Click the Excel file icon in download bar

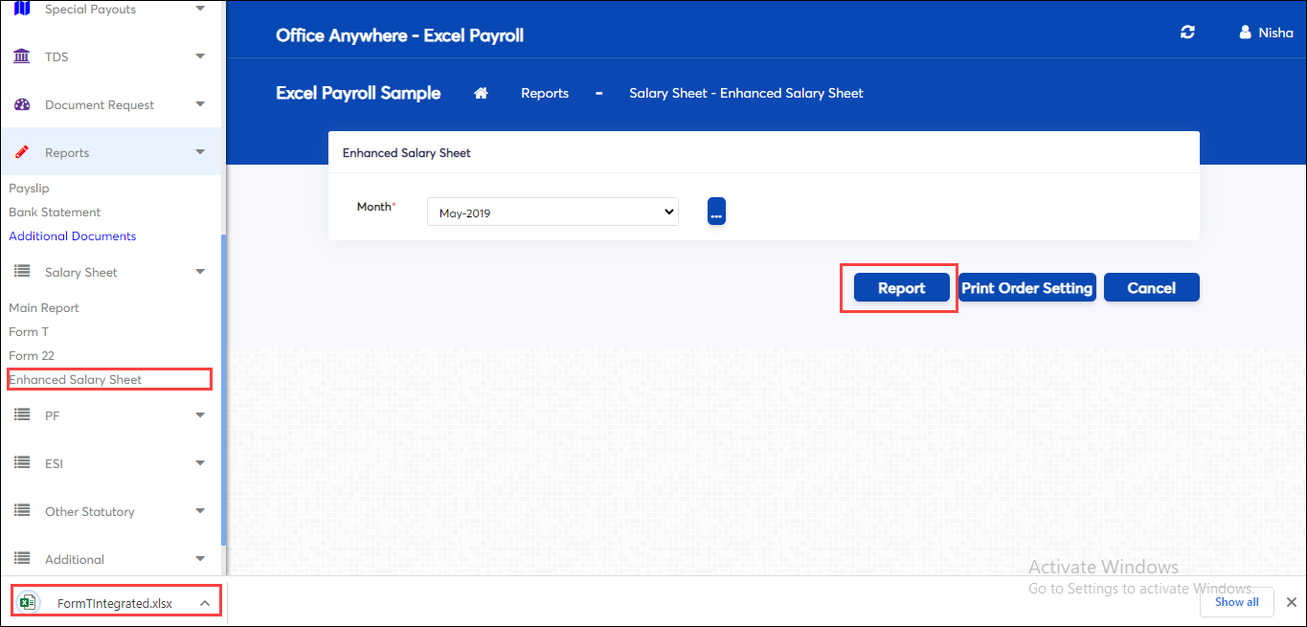tap(28, 602)
